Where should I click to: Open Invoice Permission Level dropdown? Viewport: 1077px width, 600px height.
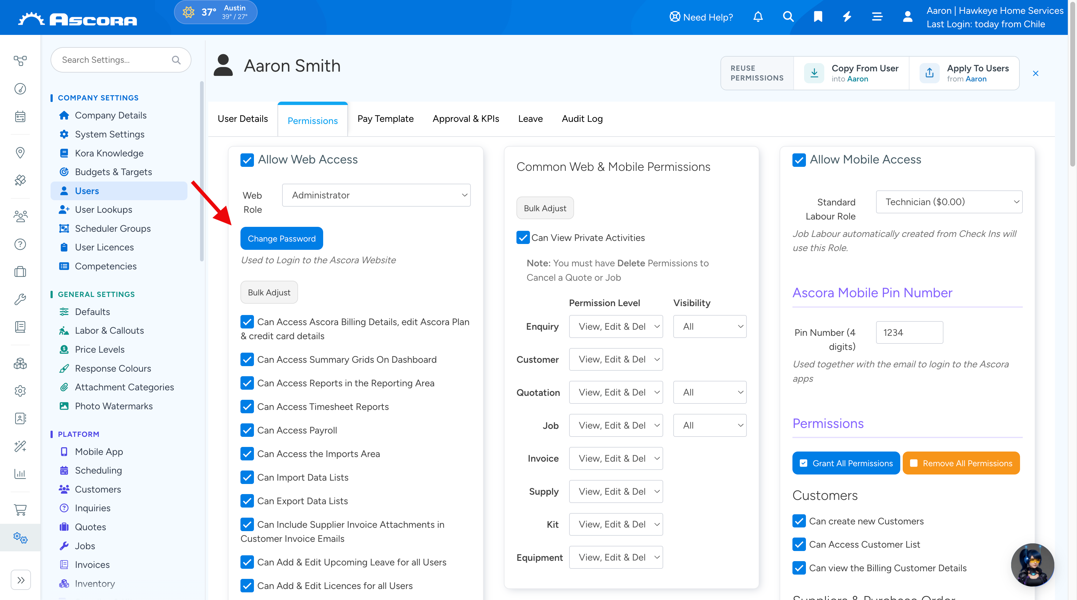pos(616,458)
